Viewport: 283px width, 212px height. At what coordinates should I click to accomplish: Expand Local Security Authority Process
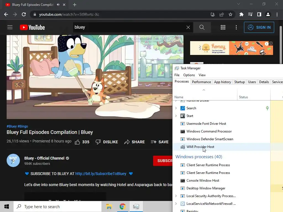click(x=176, y=196)
